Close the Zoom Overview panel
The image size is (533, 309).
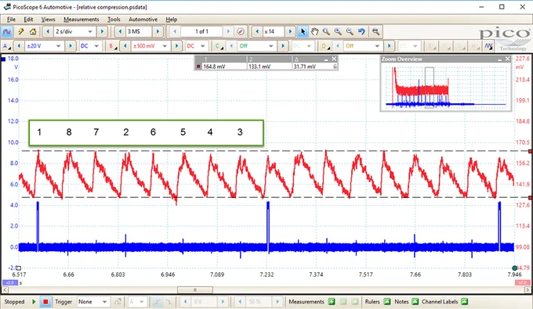click(507, 59)
